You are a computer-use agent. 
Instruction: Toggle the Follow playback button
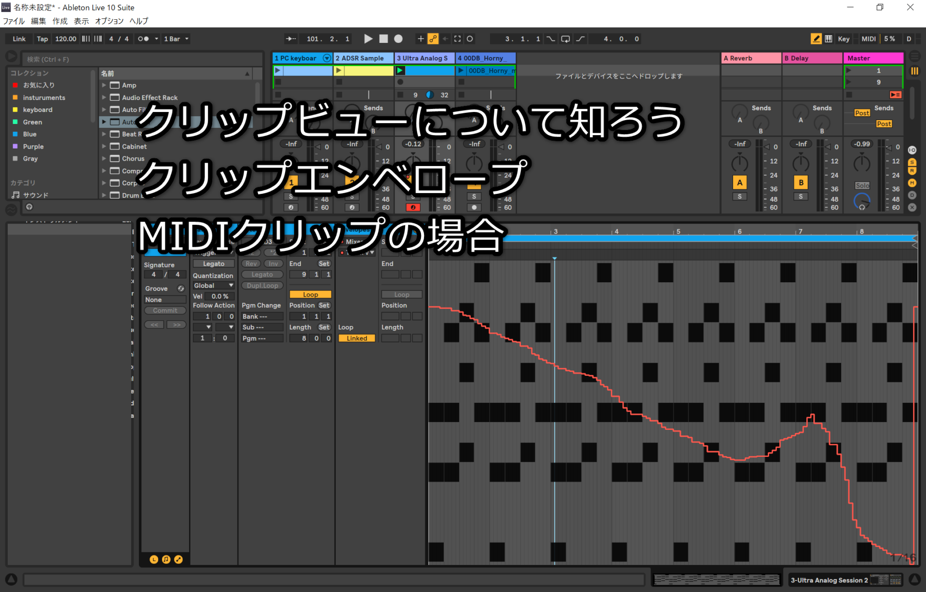click(291, 39)
